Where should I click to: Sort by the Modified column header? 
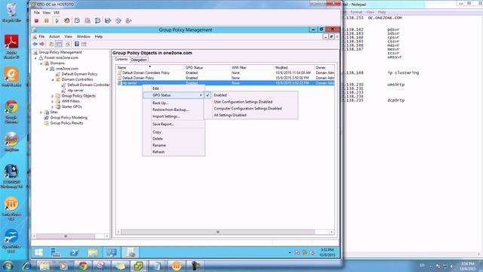coord(294,67)
